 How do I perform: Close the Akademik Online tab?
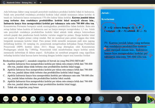pos(35,3)
